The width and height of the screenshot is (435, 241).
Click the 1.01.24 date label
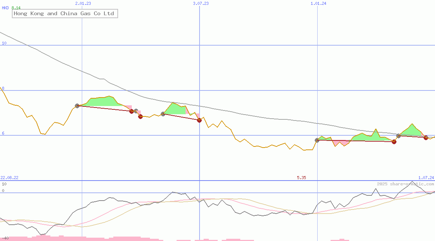(318, 4)
